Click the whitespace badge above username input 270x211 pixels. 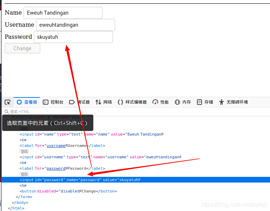(24, 151)
